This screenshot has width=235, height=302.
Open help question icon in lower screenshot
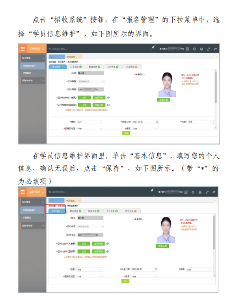(x=200, y=192)
